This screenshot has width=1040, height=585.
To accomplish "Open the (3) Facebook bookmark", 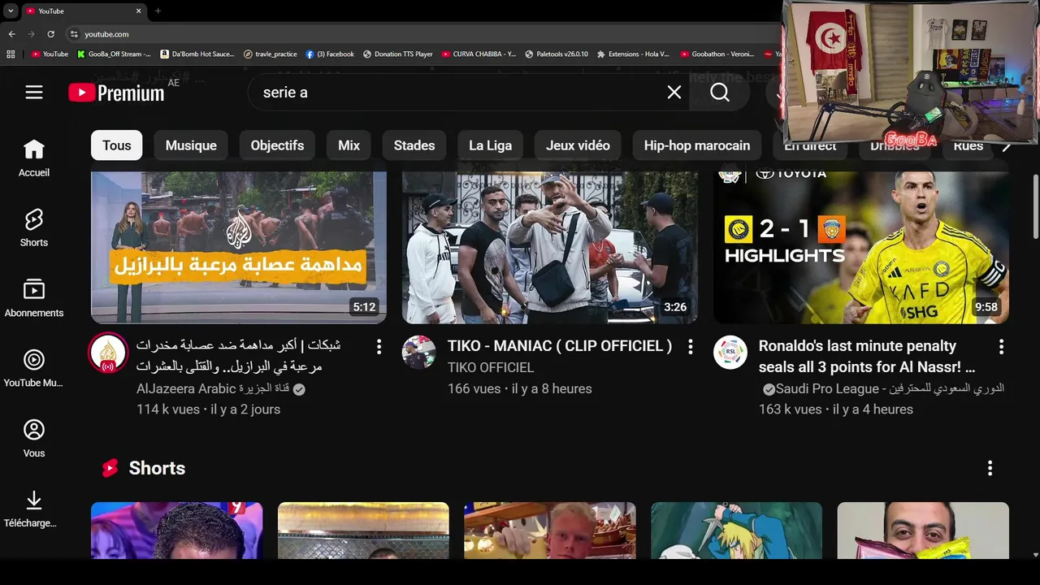I will pyautogui.click(x=330, y=54).
